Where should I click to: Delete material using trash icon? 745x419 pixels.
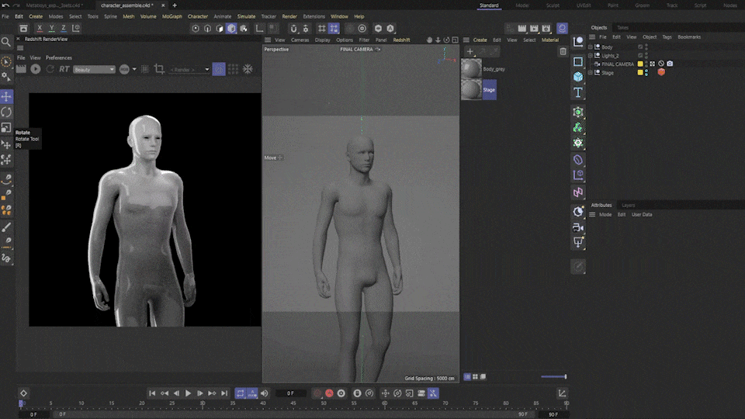coord(563,52)
